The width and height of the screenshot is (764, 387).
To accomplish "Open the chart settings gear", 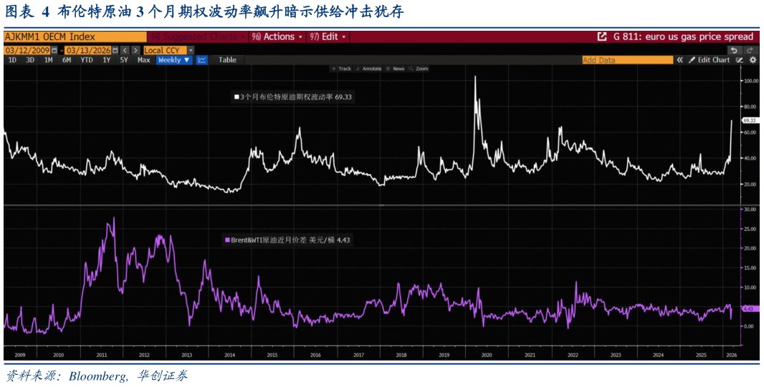I will [x=753, y=60].
